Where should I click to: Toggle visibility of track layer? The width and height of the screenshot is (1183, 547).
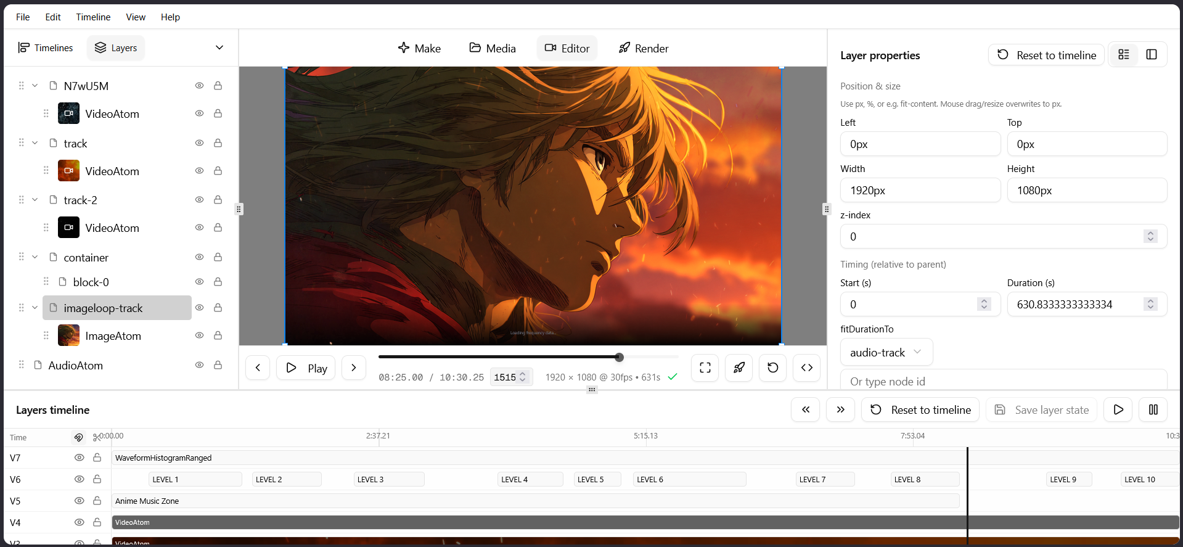click(x=199, y=143)
